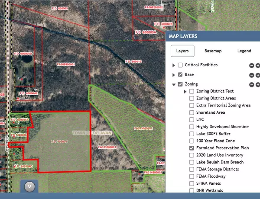Image resolution: width=260 pixels, height=199 pixels.
Task: Enable Zoning District Text layer
Action: (192, 91)
